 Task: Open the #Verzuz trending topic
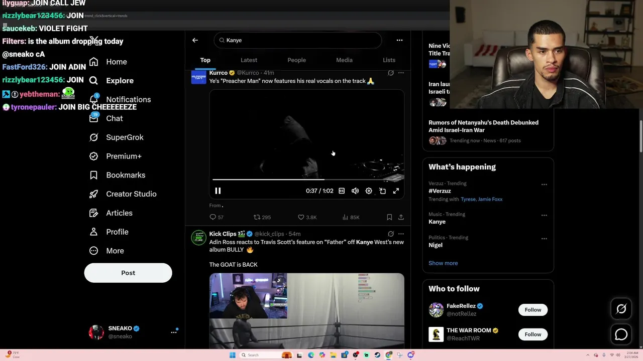tap(440, 191)
